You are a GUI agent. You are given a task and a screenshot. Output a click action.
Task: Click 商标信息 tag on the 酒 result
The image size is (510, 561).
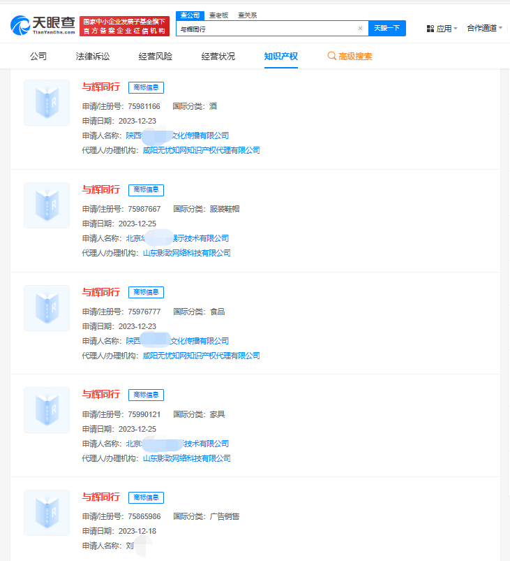coord(147,87)
